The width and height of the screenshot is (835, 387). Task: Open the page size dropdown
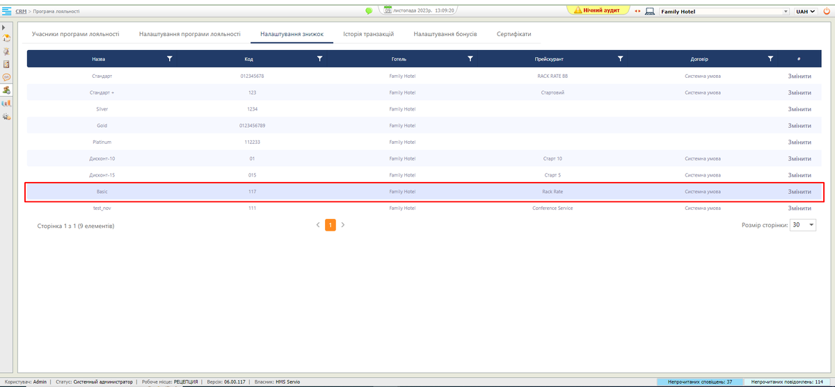(803, 225)
